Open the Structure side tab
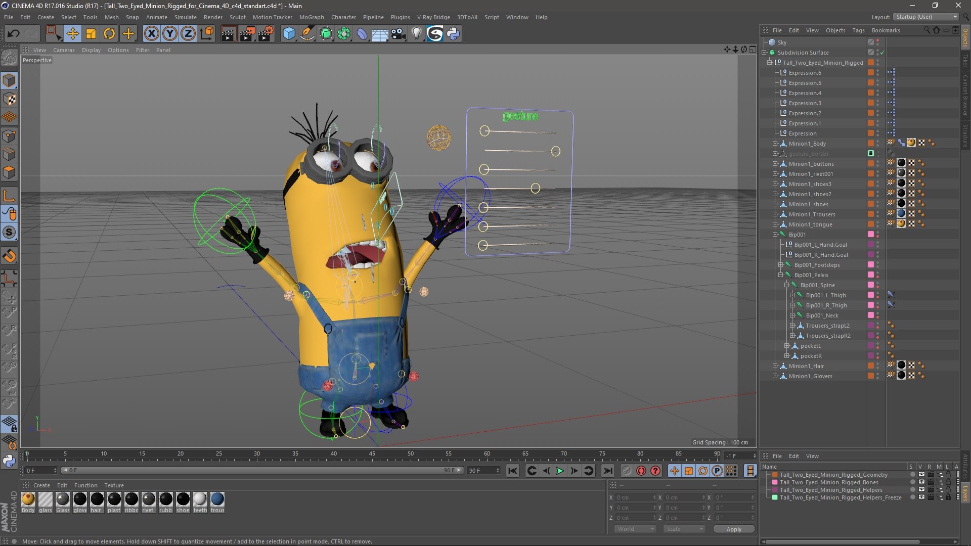971x546 pixels. [x=965, y=136]
